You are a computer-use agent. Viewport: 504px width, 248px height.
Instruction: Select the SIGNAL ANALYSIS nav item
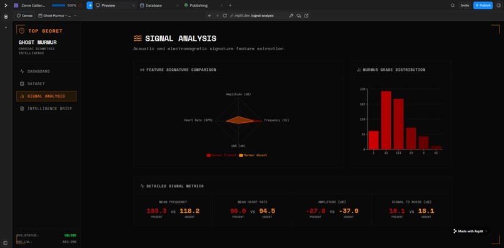coord(46,96)
